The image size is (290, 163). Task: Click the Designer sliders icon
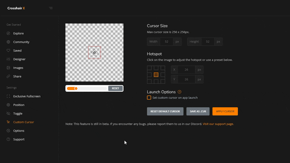(8, 59)
